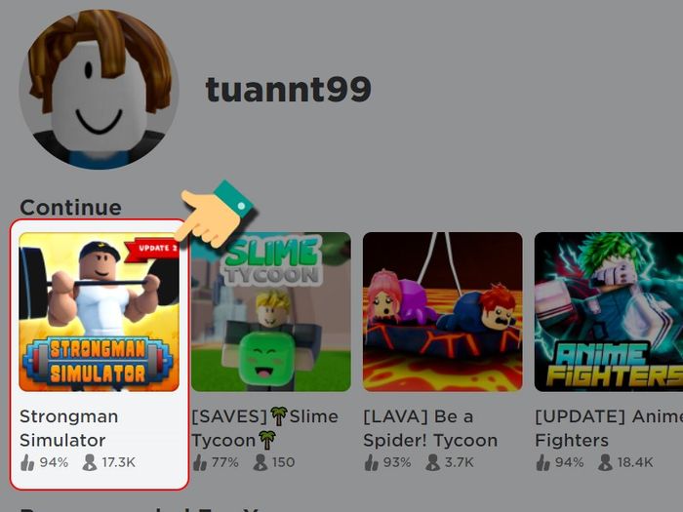Click thumbs-up icon beside Strongman Simulator 94%

click(x=27, y=462)
